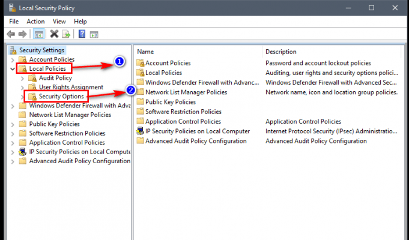Select Software Restriction Policies tree label
This screenshot has width=409, height=240.
[x=67, y=133]
